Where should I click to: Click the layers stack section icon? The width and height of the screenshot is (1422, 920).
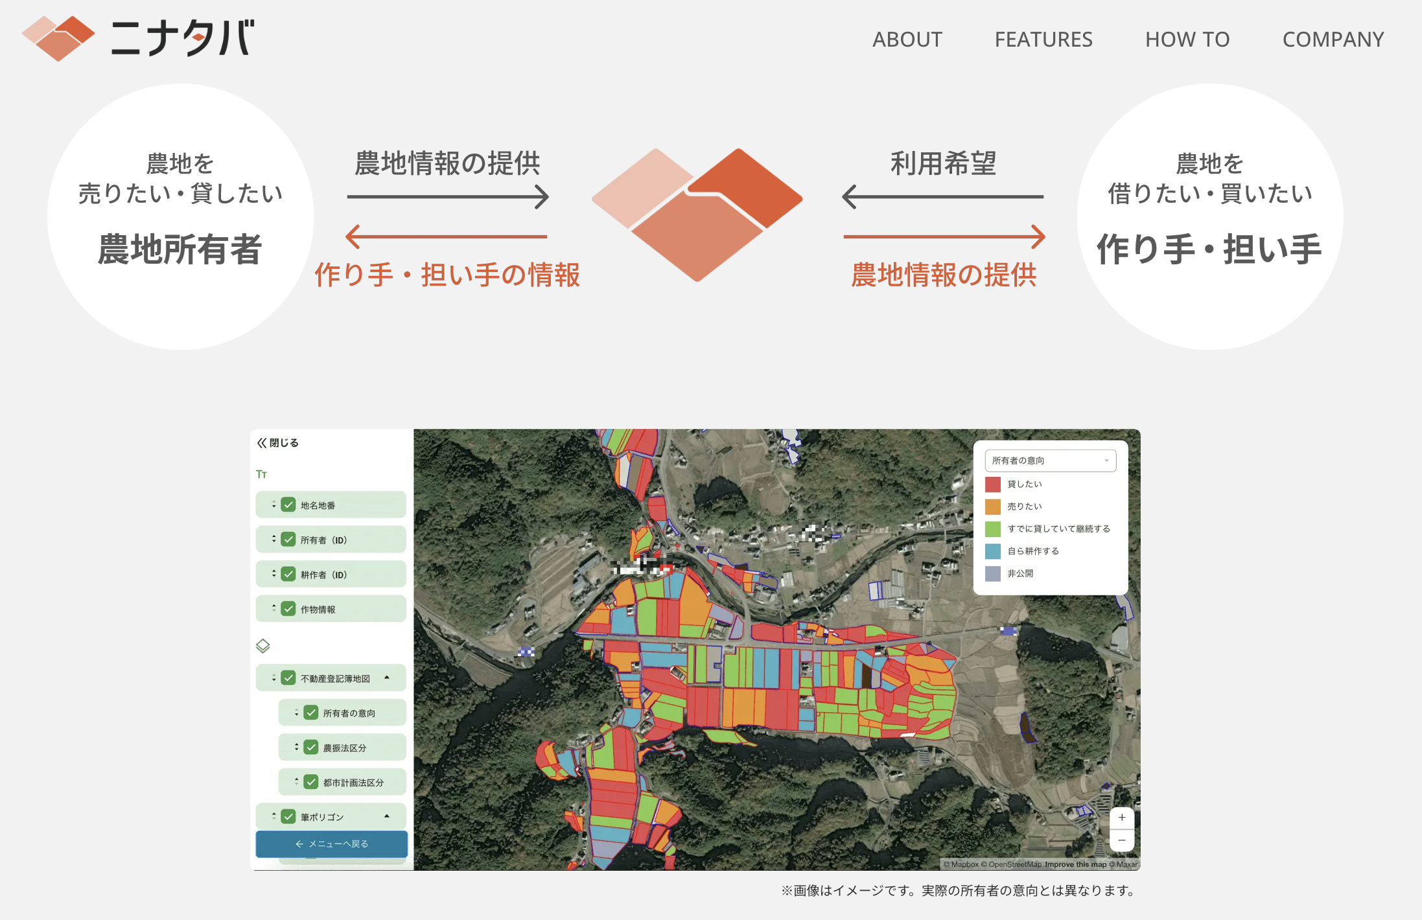click(x=263, y=646)
